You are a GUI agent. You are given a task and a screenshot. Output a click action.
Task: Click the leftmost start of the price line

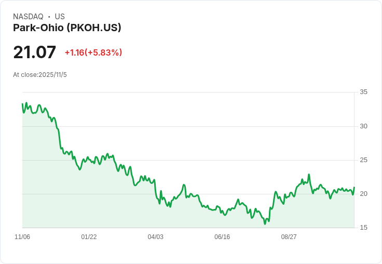[22, 104]
